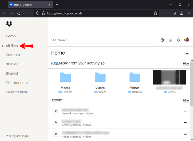Reload the current page
This screenshot has width=193, height=141.
[19, 13]
